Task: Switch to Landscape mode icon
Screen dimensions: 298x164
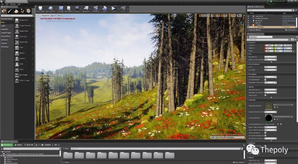Action: pos(16,11)
